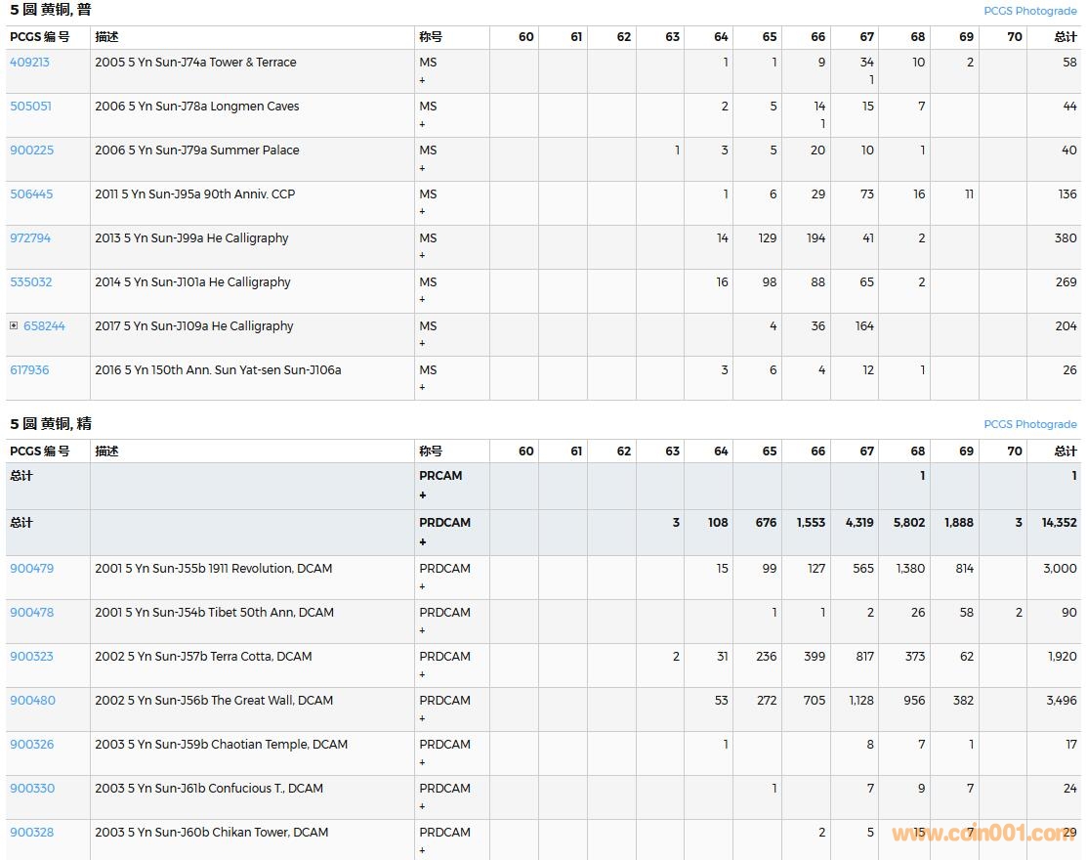Select PCGS number 506445 90th Anniv. CCP
1087x860 pixels.
coord(31,194)
